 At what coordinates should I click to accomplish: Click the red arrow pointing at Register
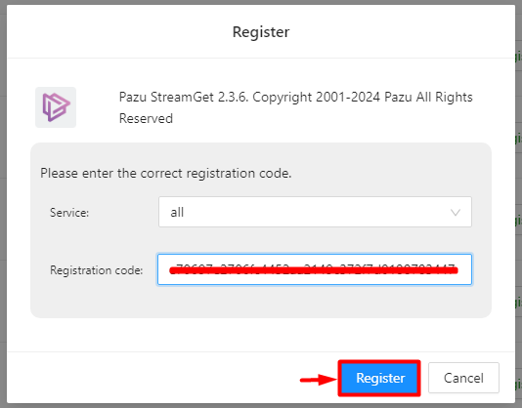coord(319,380)
